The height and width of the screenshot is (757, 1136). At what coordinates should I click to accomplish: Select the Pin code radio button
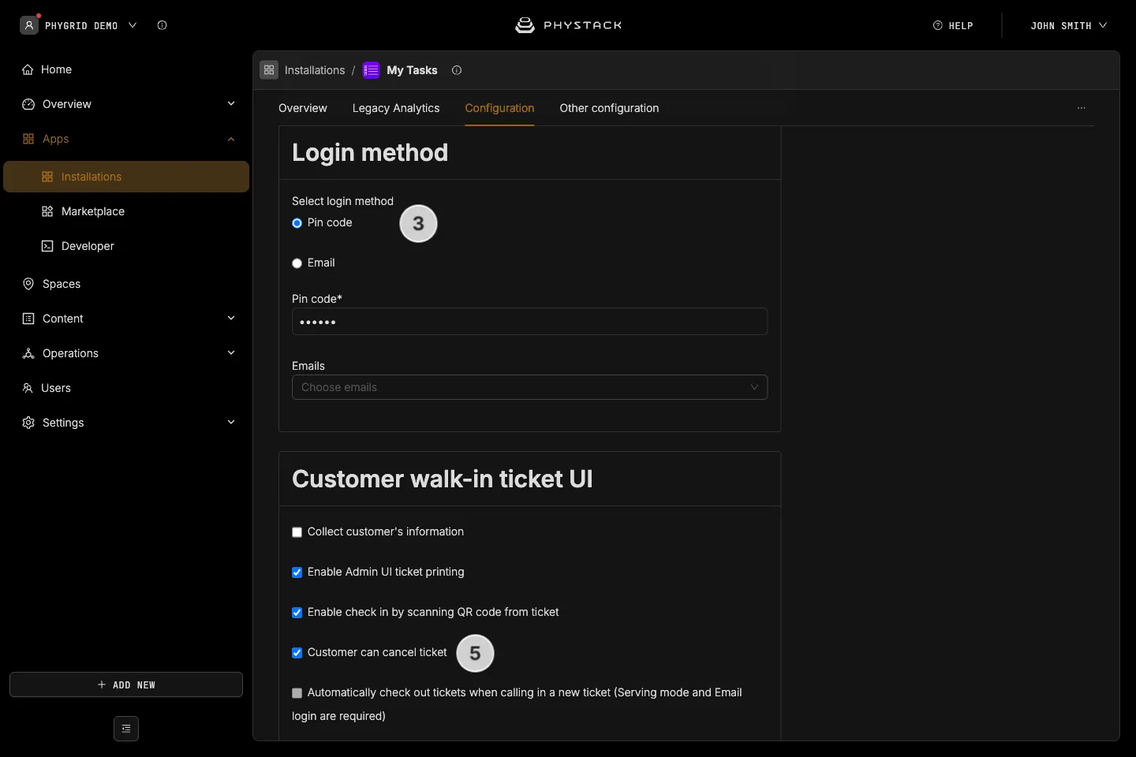point(297,223)
